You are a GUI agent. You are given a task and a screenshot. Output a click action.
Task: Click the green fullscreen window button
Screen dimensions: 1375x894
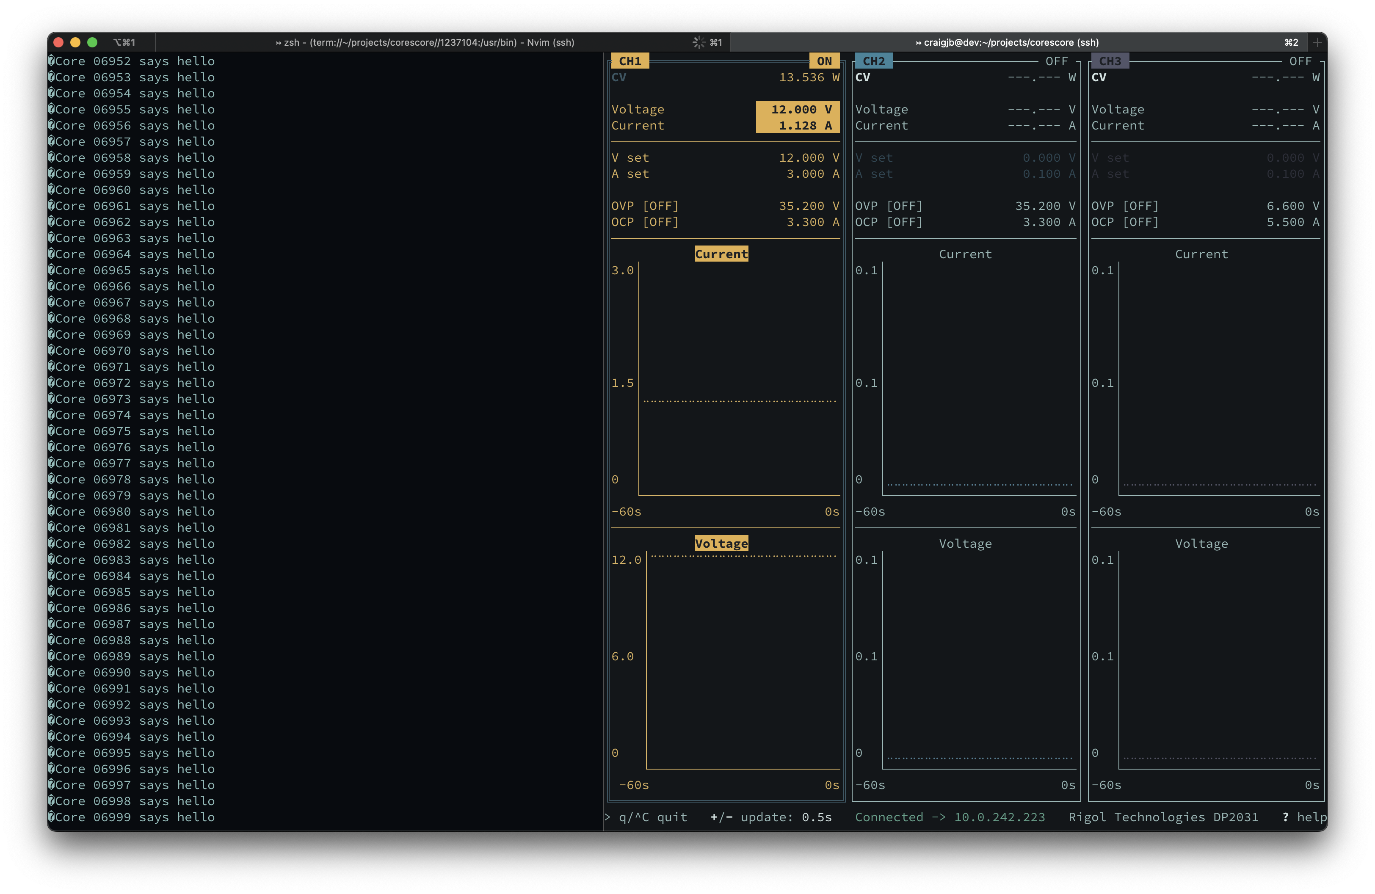pyautogui.click(x=92, y=42)
